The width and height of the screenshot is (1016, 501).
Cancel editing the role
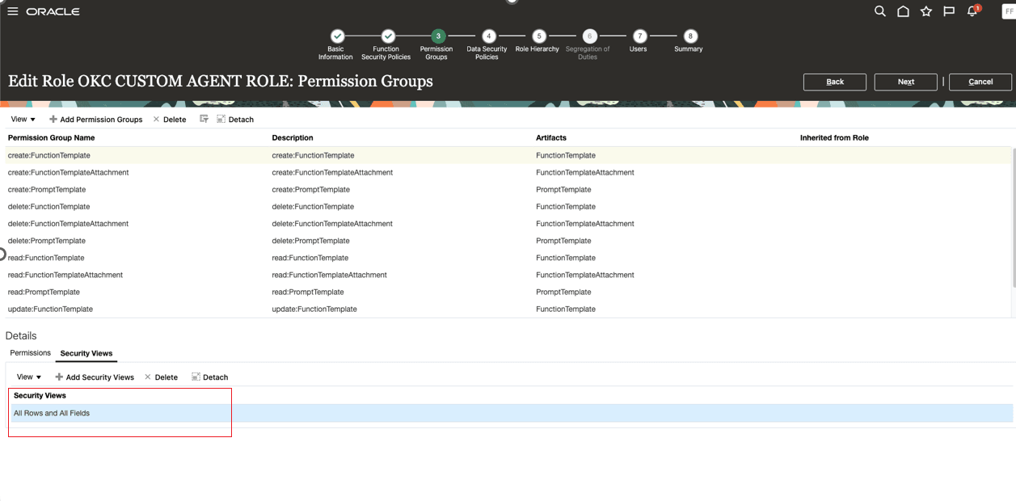coord(980,82)
